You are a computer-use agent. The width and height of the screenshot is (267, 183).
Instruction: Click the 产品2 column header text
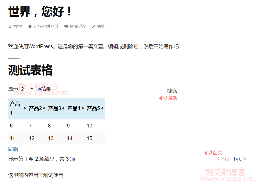[35, 108]
